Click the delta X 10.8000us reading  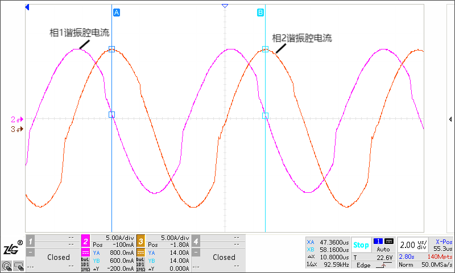point(328,257)
